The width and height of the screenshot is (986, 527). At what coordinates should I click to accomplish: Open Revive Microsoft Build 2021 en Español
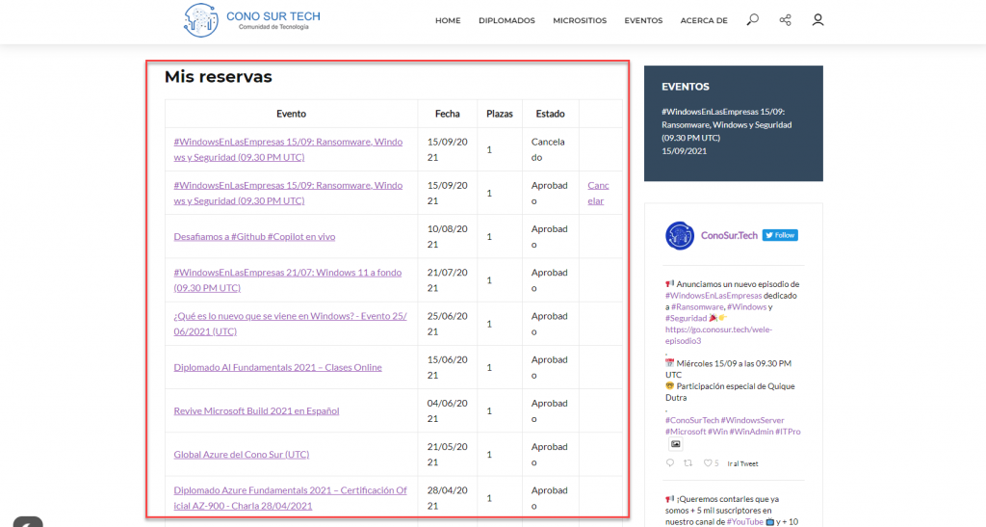(x=256, y=410)
